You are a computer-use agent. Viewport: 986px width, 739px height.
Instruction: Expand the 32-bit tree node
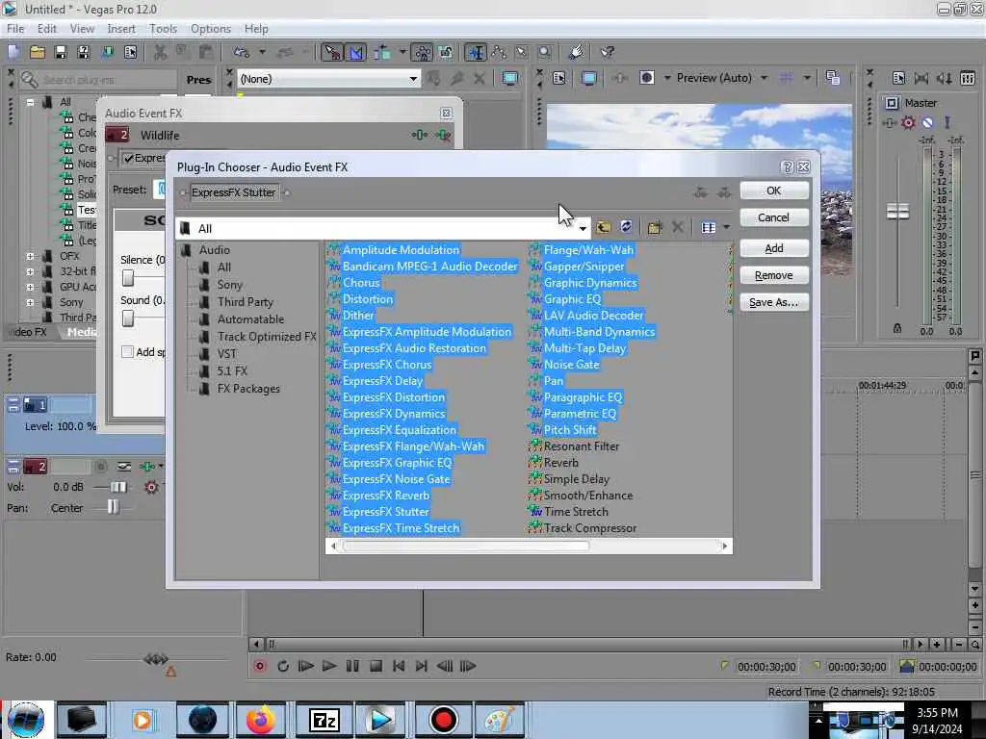(30, 271)
